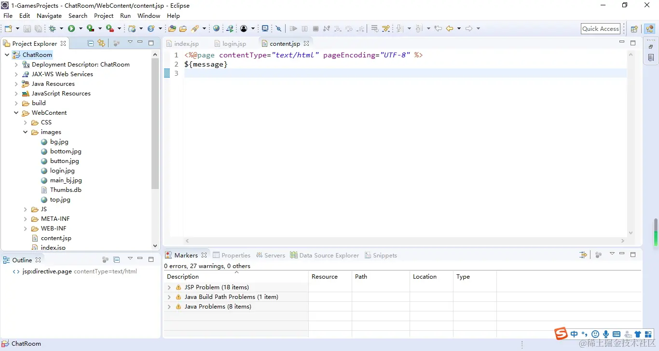Click the Back navigation yellow arrow
659x351 pixels.
[450, 28]
